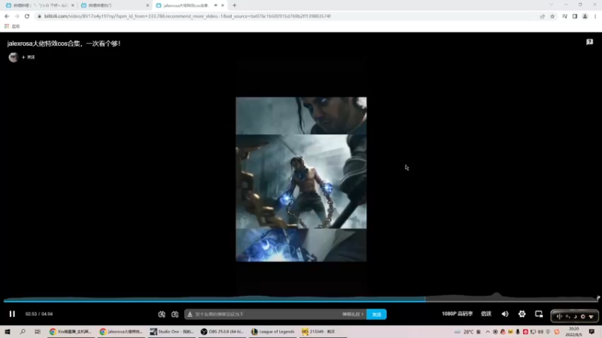Open Task View on taskbar
This screenshot has height=338, width=602.
point(37,331)
